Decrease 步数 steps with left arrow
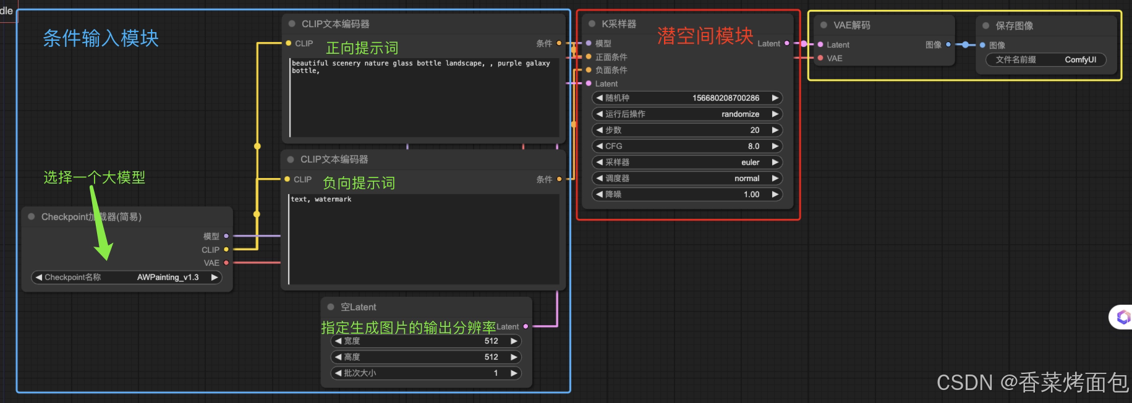The width and height of the screenshot is (1132, 403). 599,130
